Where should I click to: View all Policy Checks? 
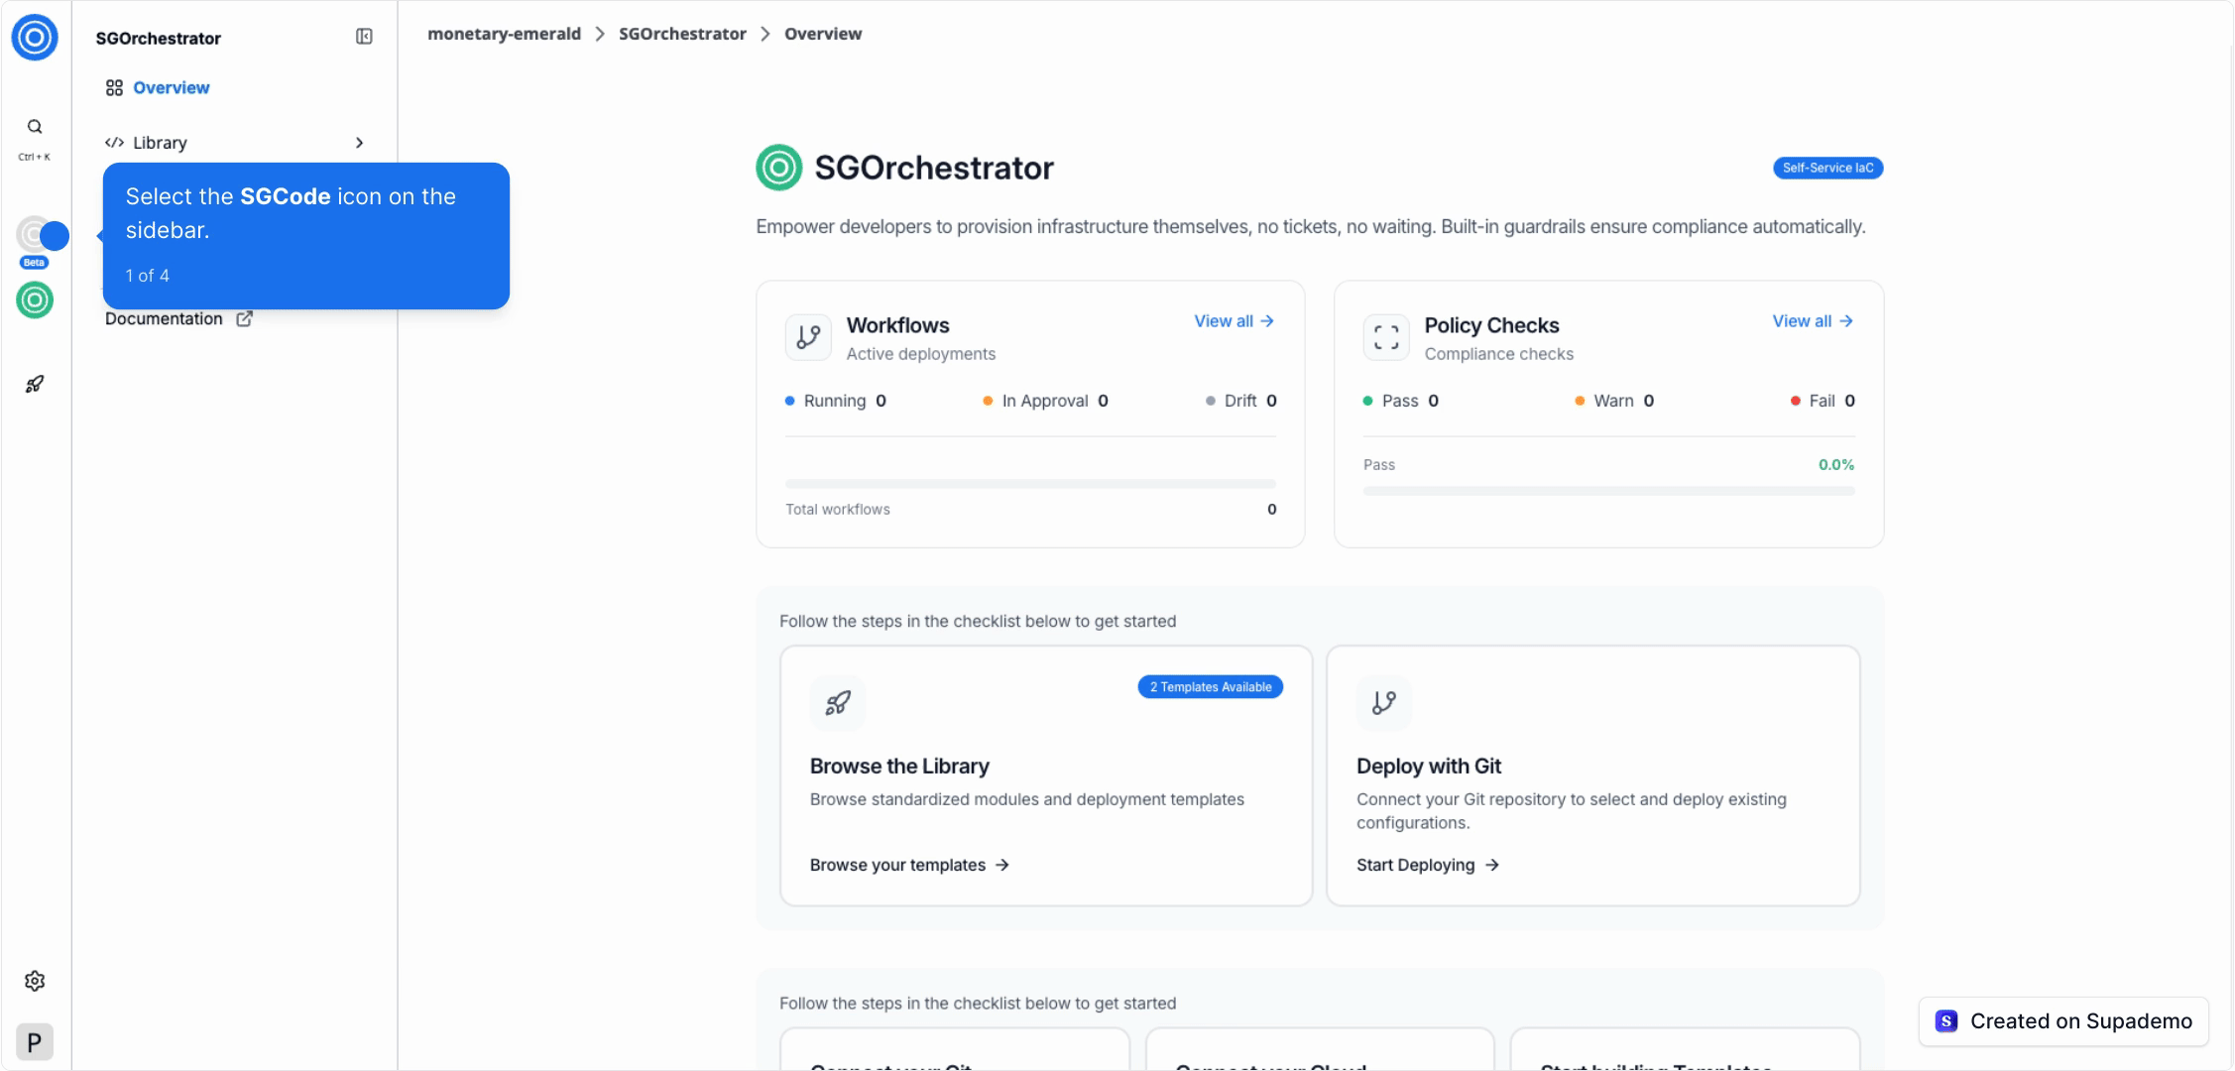point(1812,321)
